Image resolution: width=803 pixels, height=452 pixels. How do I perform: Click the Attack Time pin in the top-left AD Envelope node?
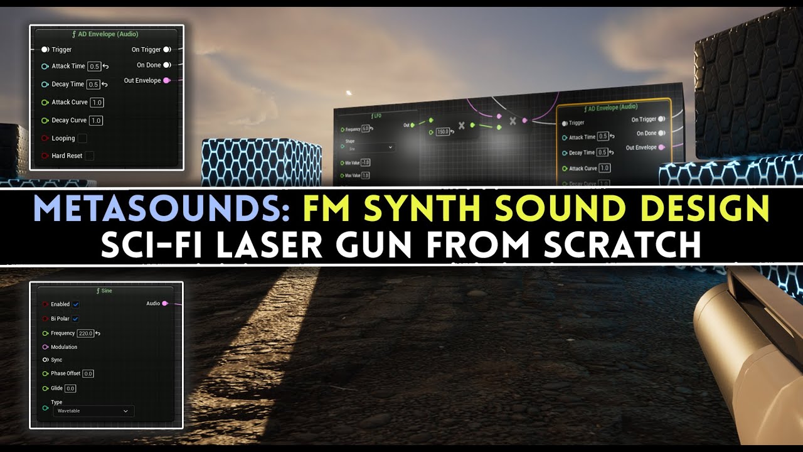[x=45, y=66]
